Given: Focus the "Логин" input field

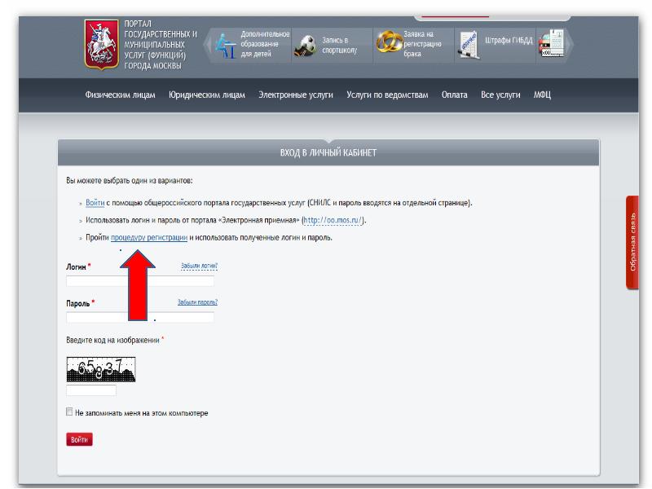Looking at the screenshot, I should [140, 281].
